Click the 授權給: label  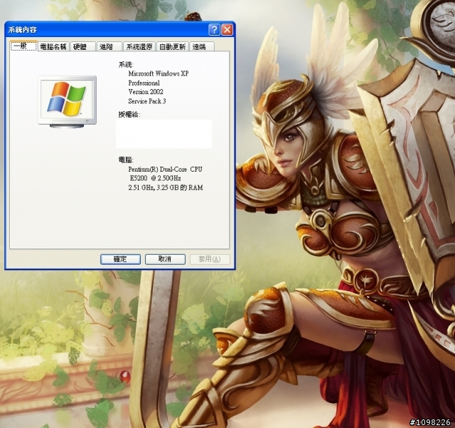coord(129,115)
